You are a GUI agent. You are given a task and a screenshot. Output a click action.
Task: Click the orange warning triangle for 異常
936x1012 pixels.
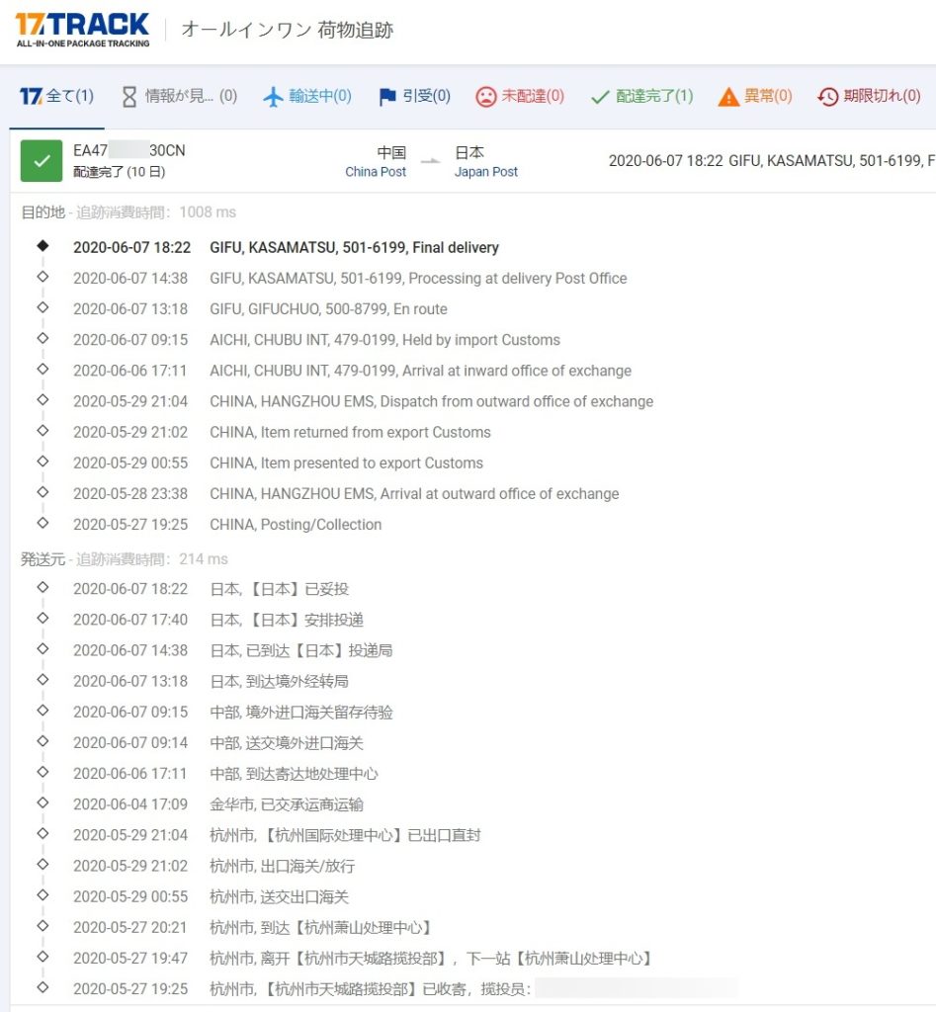pyautogui.click(x=728, y=96)
